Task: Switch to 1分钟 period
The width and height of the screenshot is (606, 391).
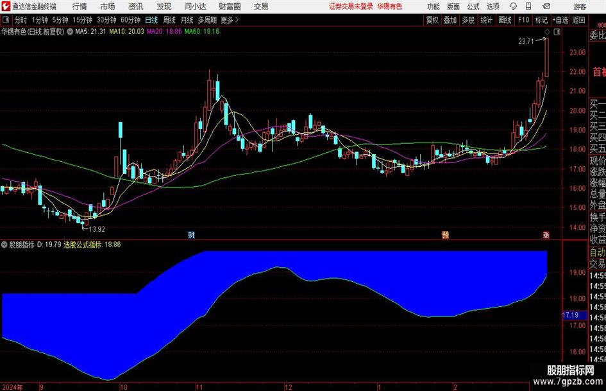Action: coord(39,20)
